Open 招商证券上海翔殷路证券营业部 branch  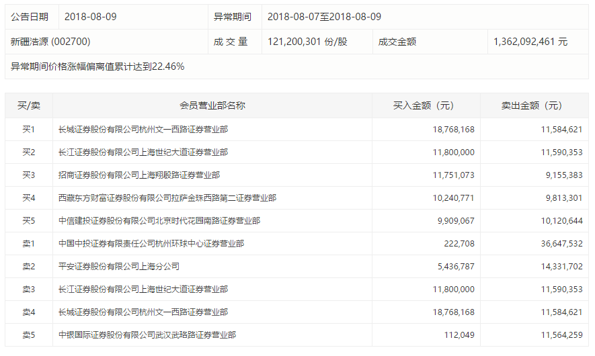coord(139,175)
